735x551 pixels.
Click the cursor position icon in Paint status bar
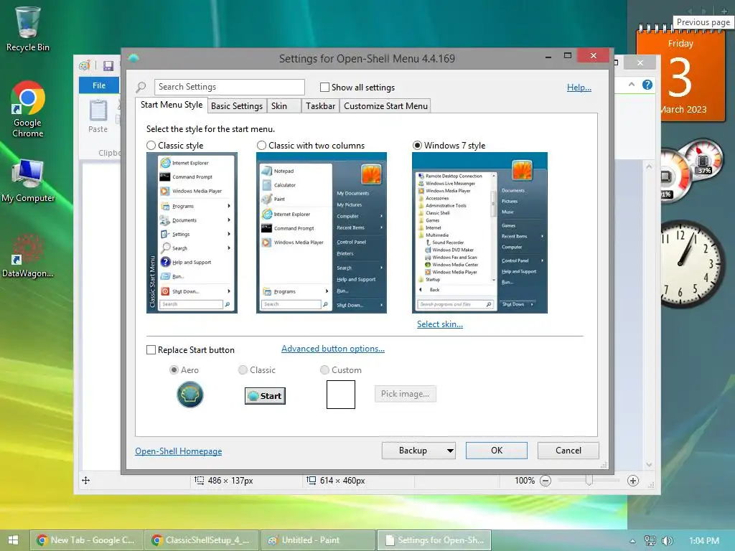(86, 480)
